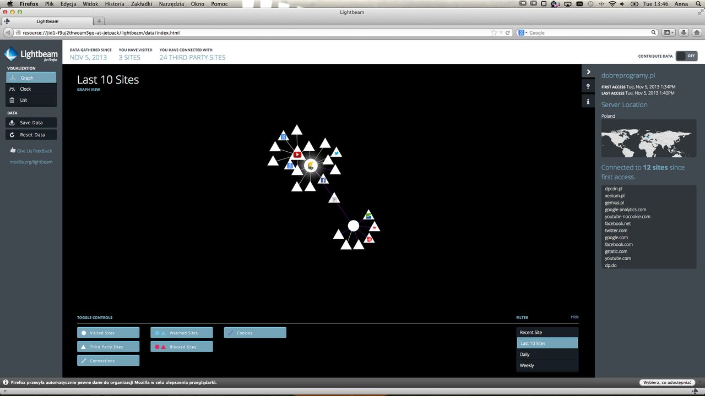The image size is (705, 396).
Task: Select youtube-nocookie.com in connected sites list
Action: pos(627,217)
